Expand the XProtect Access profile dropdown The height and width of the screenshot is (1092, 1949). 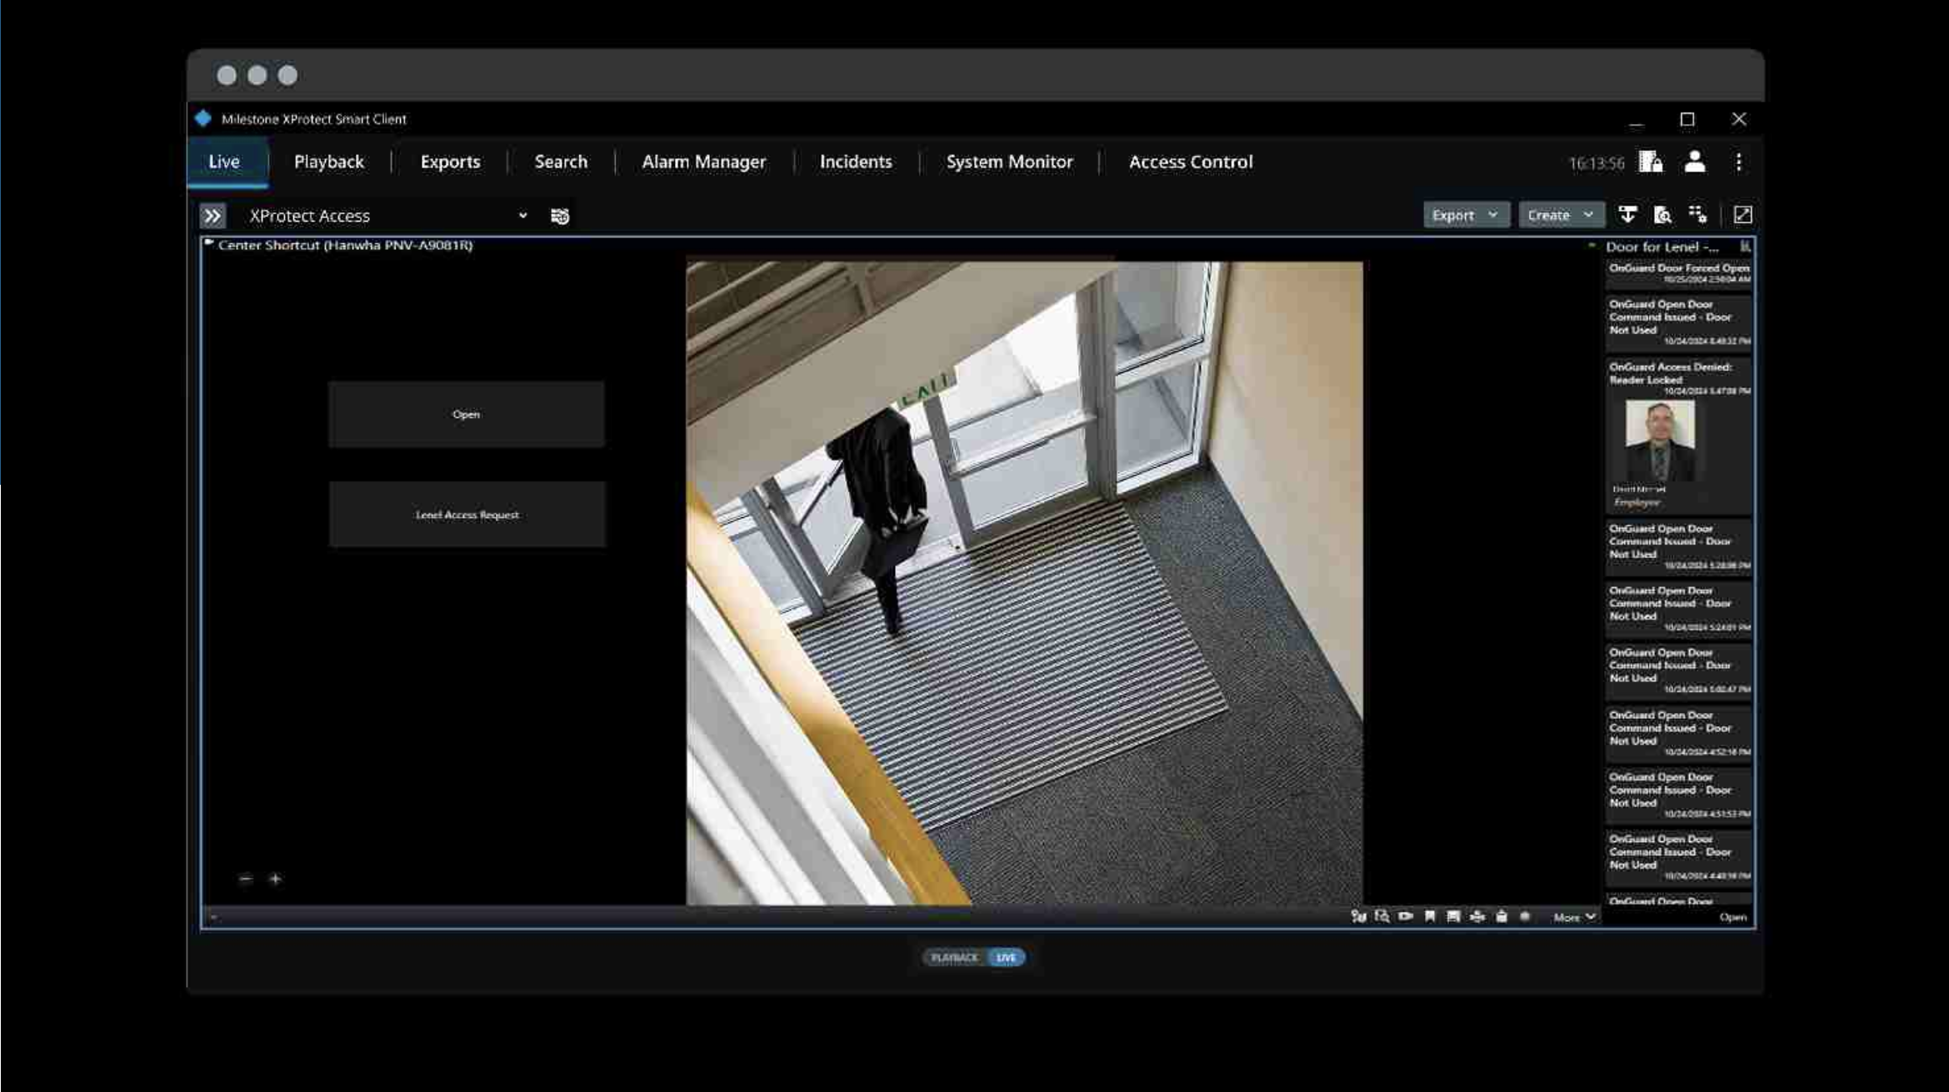click(x=522, y=216)
